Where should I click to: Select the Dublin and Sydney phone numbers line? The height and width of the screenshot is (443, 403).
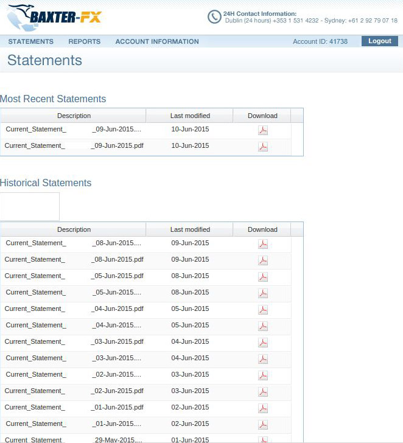[311, 21]
